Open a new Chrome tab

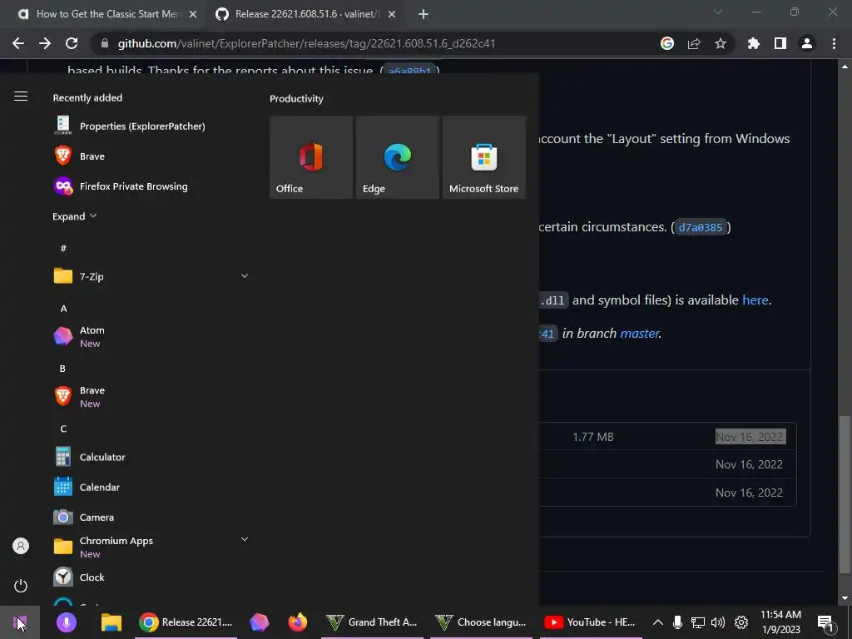[x=424, y=14]
